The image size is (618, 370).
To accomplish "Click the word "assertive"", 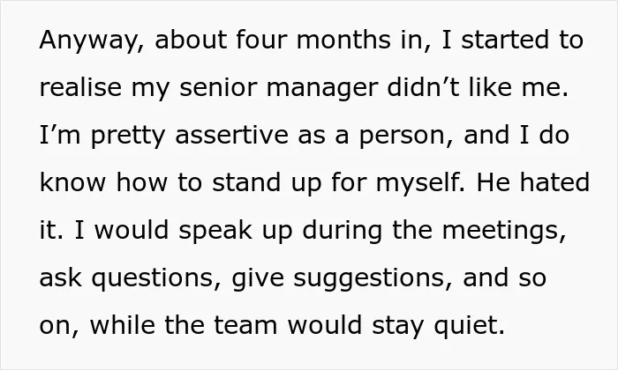I will (231, 135).
